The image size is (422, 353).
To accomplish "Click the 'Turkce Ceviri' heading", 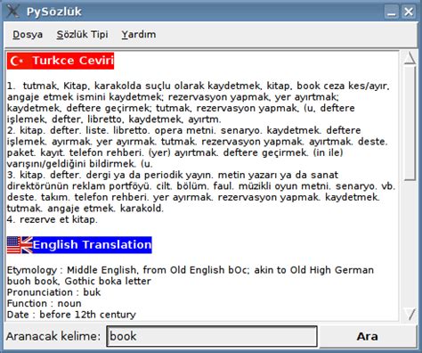I will (x=73, y=61).
